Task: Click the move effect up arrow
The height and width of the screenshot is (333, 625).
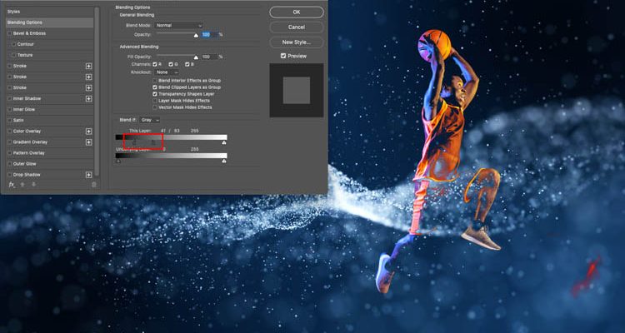Action: tap(22, 185)
